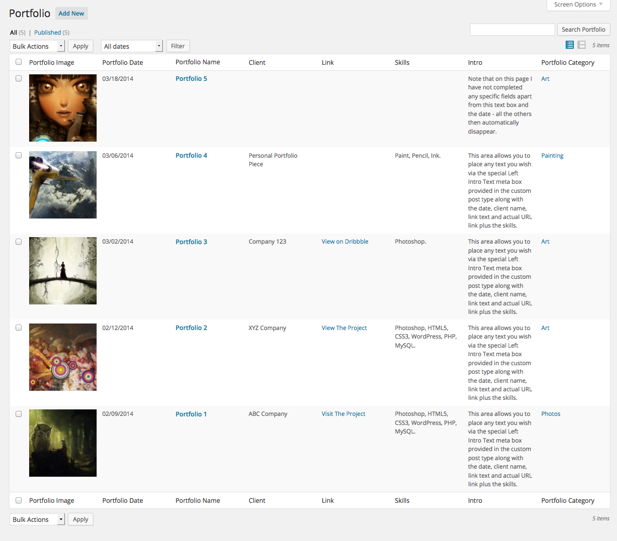Tick the select-all checkbox in header row
617x541 pixels.
click(x=19, y=62)
